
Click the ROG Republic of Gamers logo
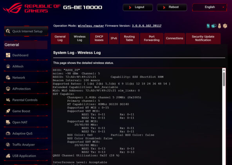32,8
